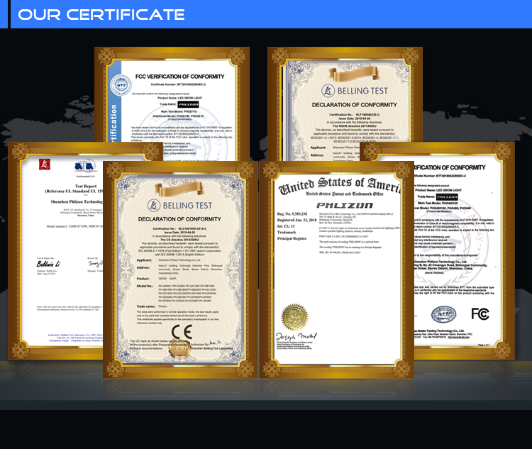
Task: Click "Reg. No. 5,385,238" text
Action: 292,214
